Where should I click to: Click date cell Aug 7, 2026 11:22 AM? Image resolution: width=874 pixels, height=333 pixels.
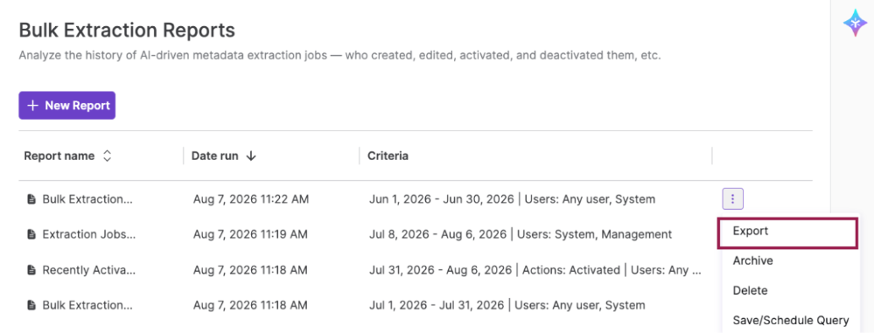pyautogui.click(x=251, y=198)
